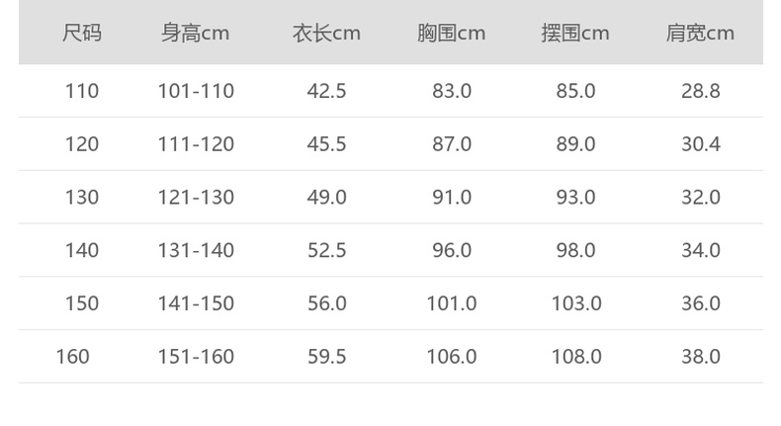The width and height of the screenshot is (781, 426).
Task: Select the size 150 cell
Action: 82,303
